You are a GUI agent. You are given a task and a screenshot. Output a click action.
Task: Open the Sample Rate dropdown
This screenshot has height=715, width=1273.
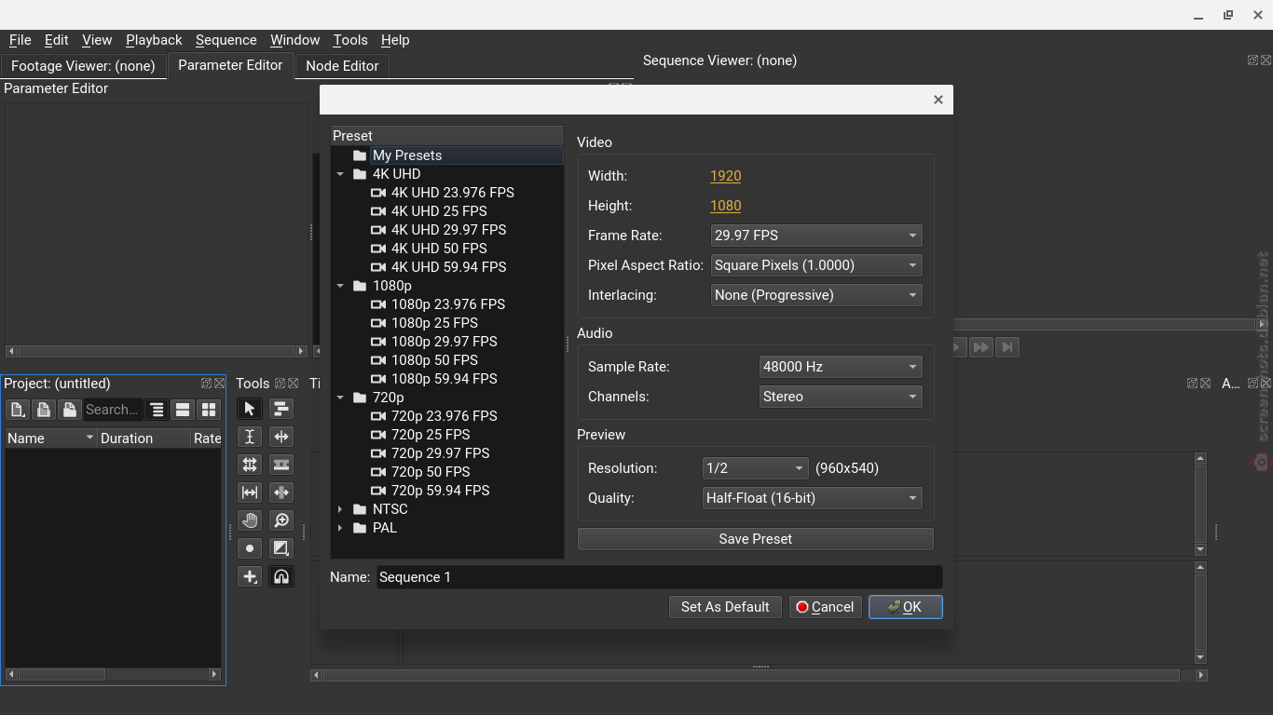[x=841, y=367]
